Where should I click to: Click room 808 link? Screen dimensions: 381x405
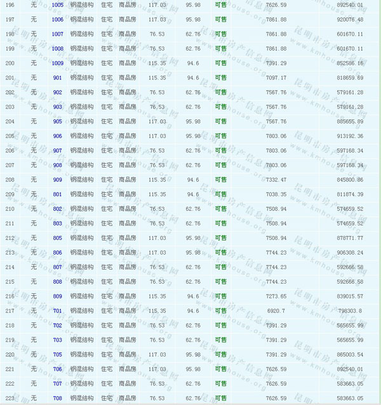pos(57,281)
